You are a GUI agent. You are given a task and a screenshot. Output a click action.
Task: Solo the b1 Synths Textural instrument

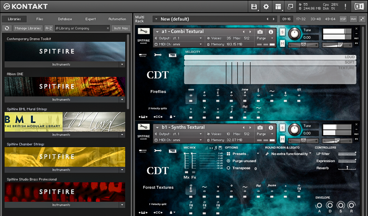pos(282,128)
